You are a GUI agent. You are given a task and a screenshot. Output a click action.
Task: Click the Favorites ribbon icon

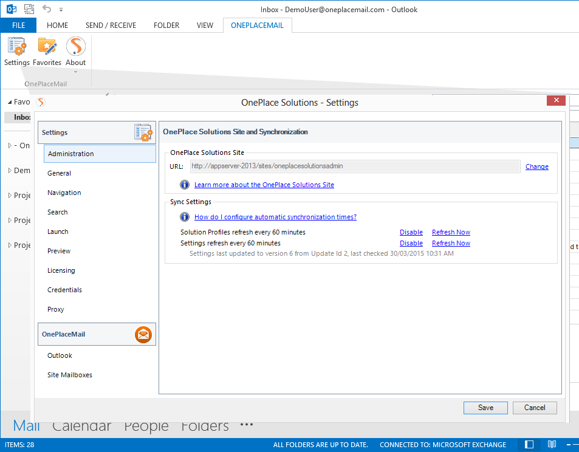47,52
